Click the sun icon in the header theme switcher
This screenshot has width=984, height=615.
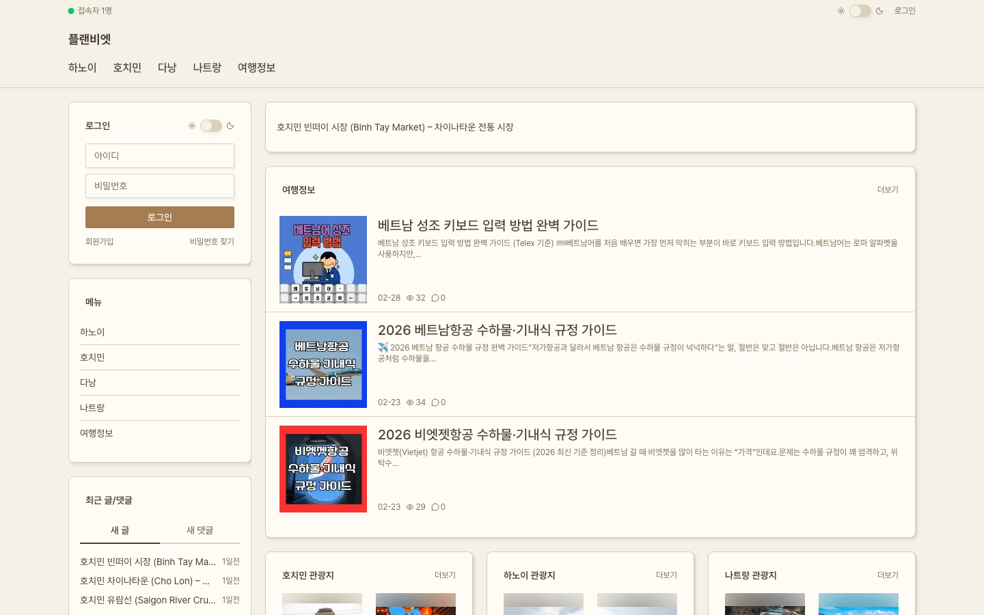click(x=840, y=11)
